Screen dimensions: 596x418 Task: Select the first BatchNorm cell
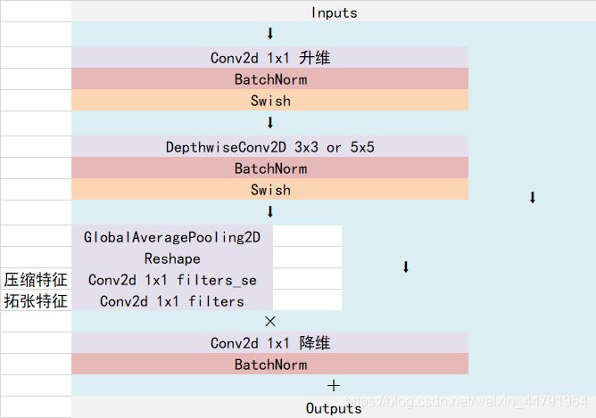pos(269,79)
